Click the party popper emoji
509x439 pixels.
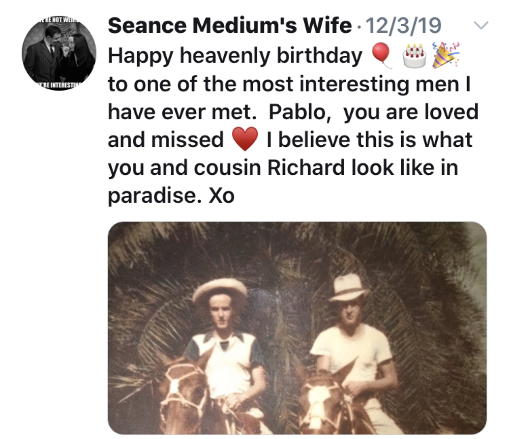click(446, 55)
